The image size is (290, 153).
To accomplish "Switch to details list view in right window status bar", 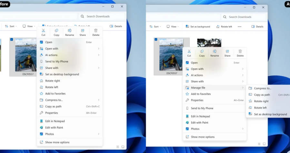I will 259,144.
